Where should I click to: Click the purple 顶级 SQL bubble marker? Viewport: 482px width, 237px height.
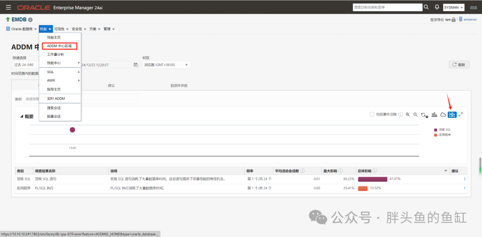click(x=72, y=130)
